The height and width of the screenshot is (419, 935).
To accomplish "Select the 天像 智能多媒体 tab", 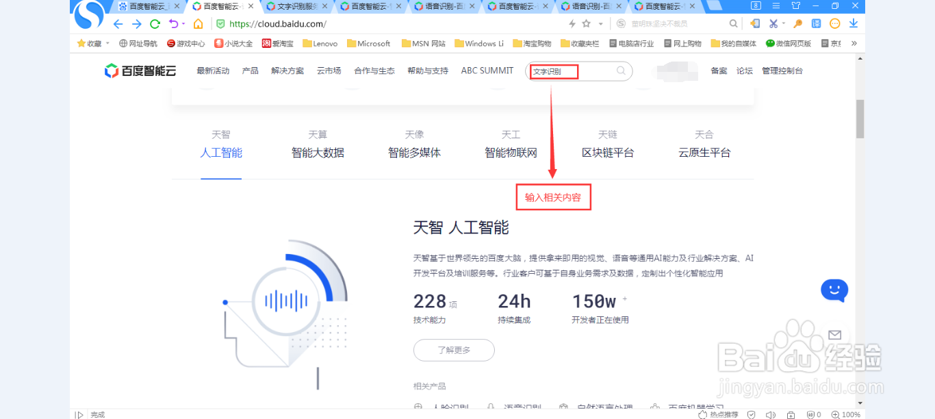I will click(x=415, y=144).
